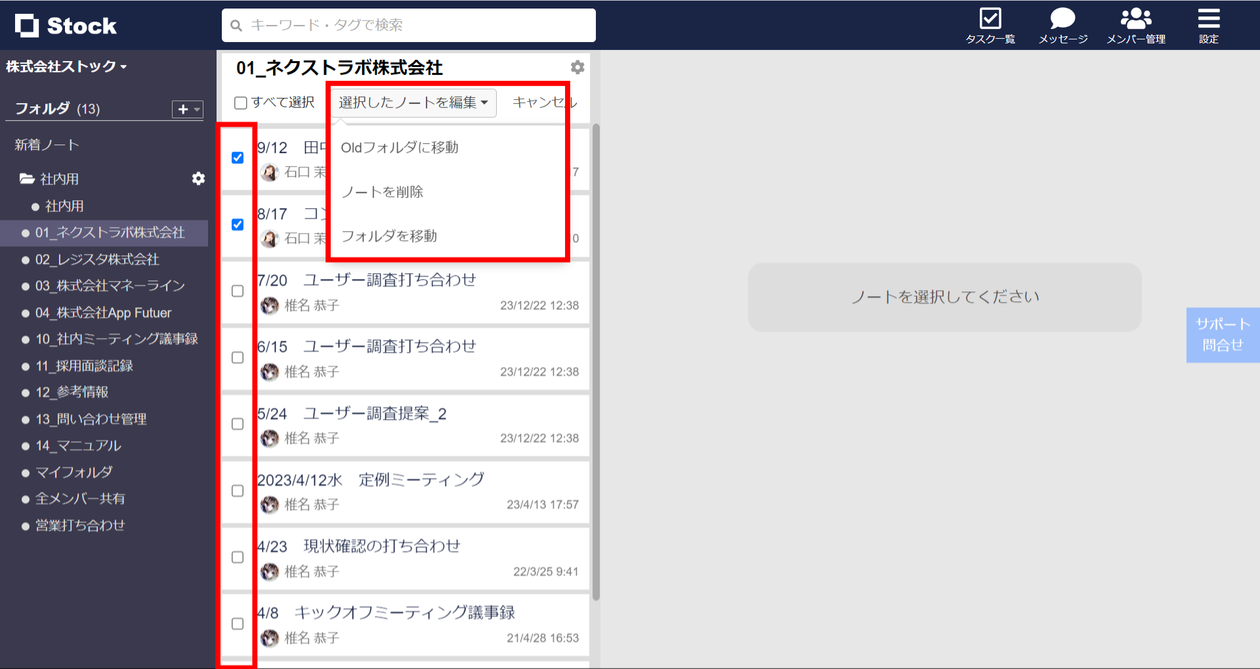Check the 7/20 ユーザー調査打ち合わせ note checkbox
Viewport: 1260px width, 669px height.
(237, 291)
